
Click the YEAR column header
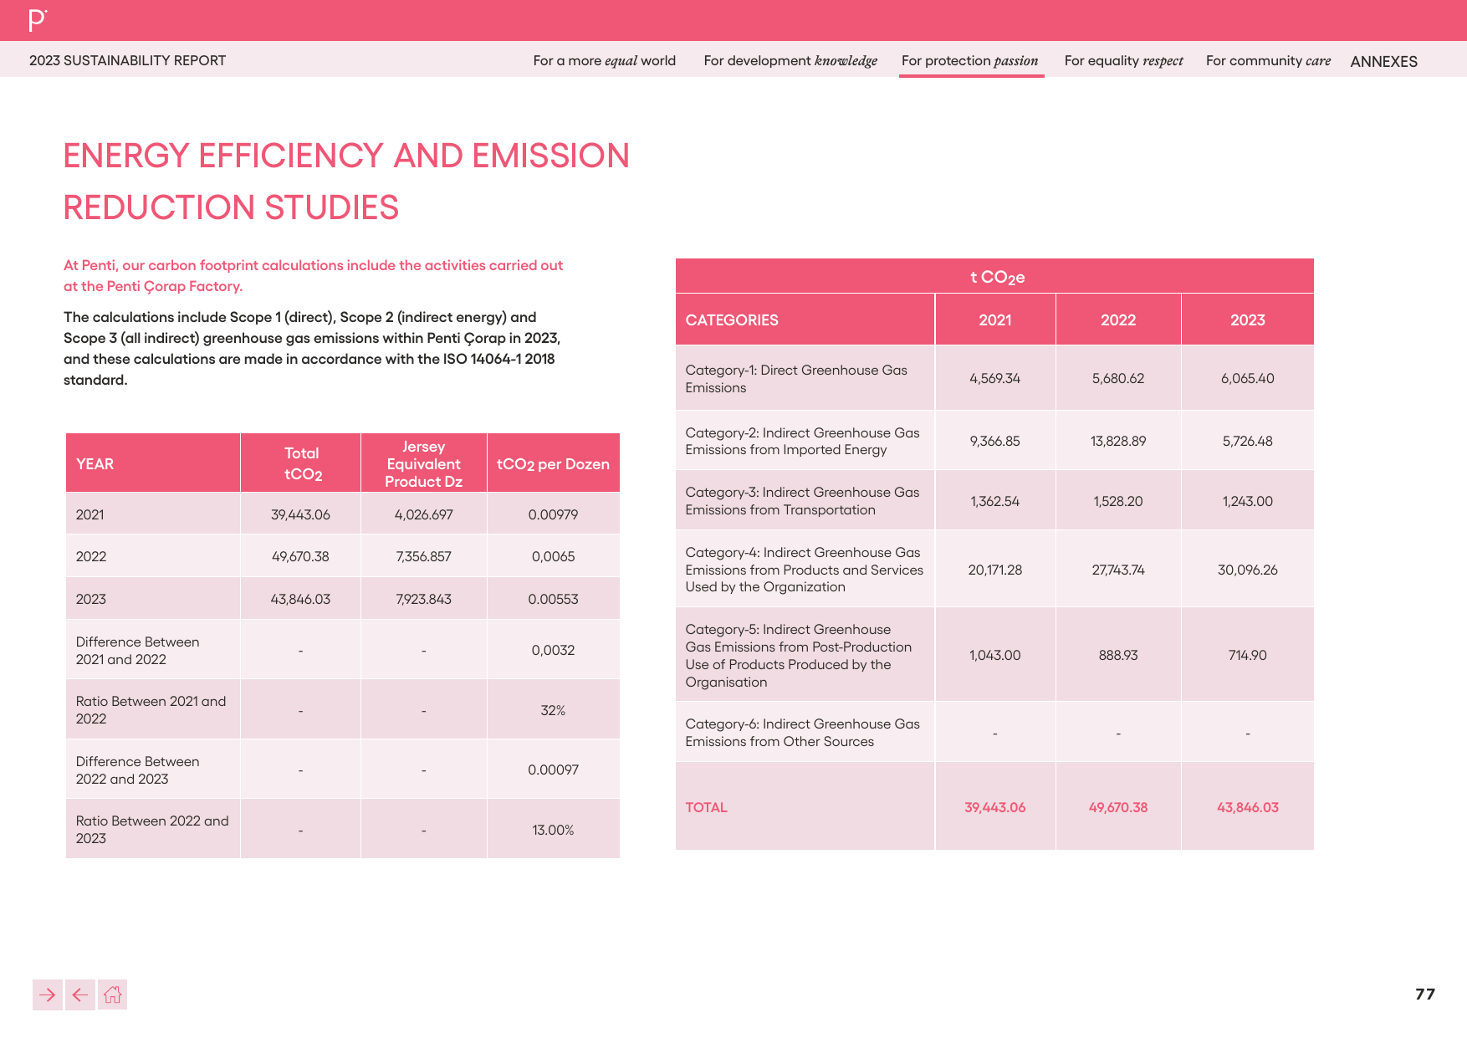(95, 464)
